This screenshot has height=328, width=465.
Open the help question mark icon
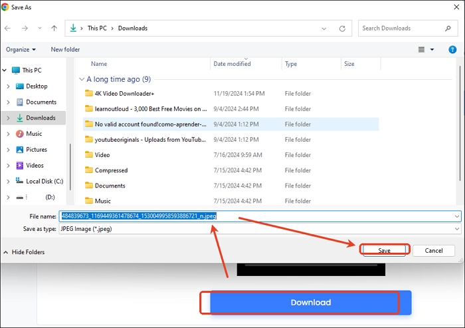pyautogui.click(x=452, y=49)
